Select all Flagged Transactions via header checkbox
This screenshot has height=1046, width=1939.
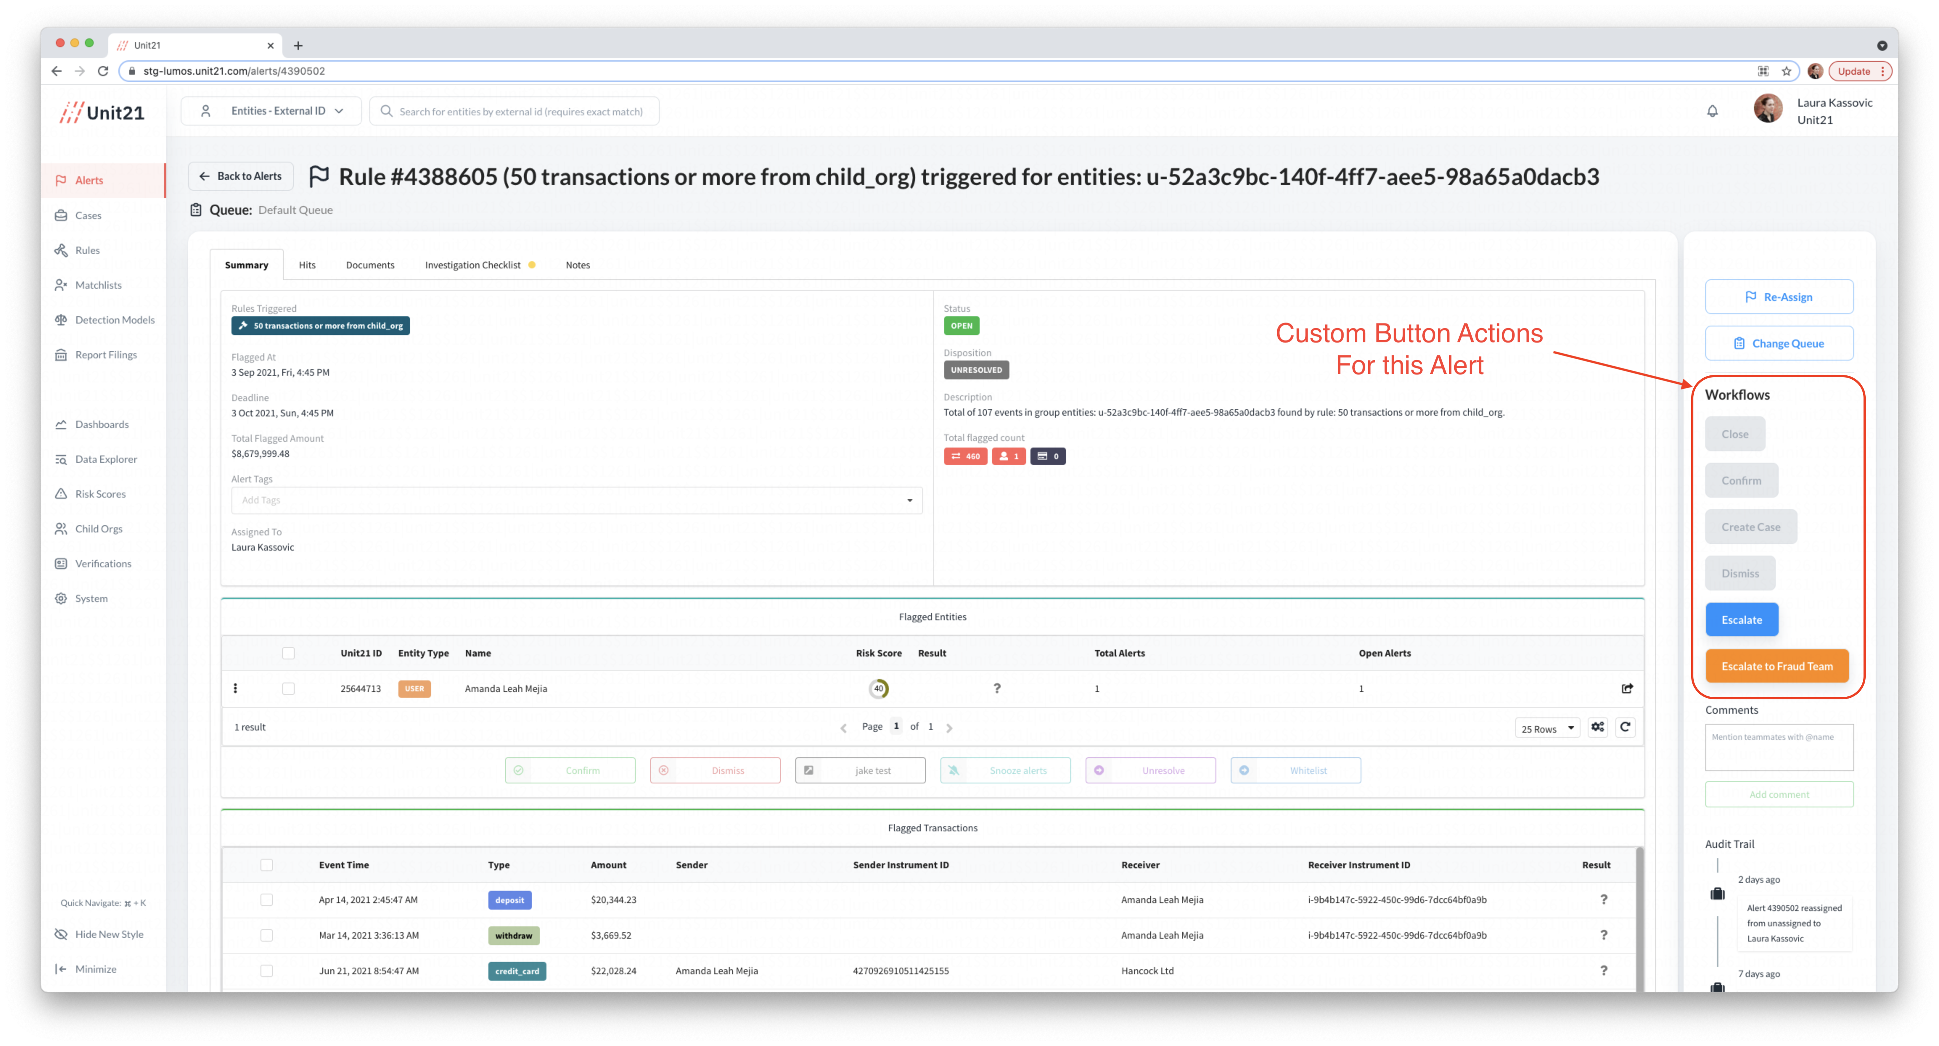[266, 865]
